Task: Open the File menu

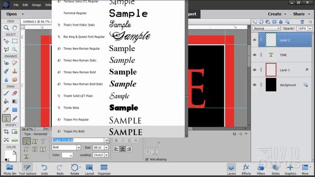Action: click(x=16, y=5)
